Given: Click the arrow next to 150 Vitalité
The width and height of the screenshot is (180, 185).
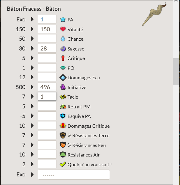Looking at the screenshot, I should [32, 29].
